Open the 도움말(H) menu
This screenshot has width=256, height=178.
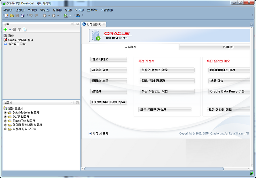click(x=107, y=10)
